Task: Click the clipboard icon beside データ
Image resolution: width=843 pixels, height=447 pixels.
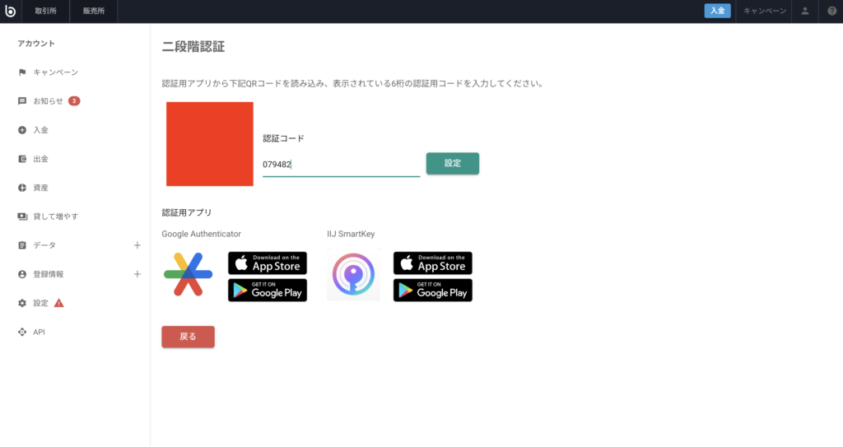Action: [22, 245]
